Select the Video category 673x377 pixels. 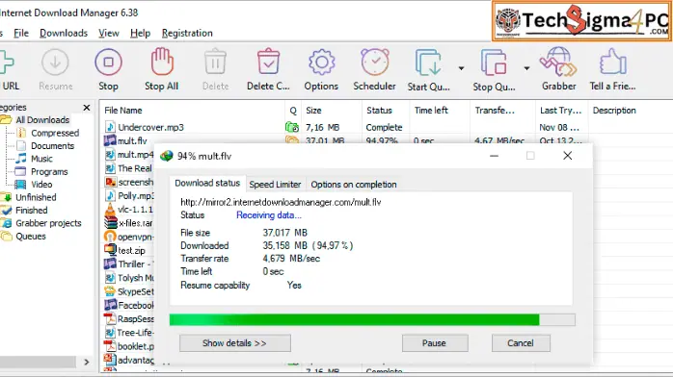pyautogui.click(x=41, y=185)
